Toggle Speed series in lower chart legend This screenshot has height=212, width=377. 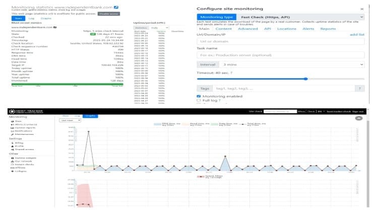click(x=210, y=176)
